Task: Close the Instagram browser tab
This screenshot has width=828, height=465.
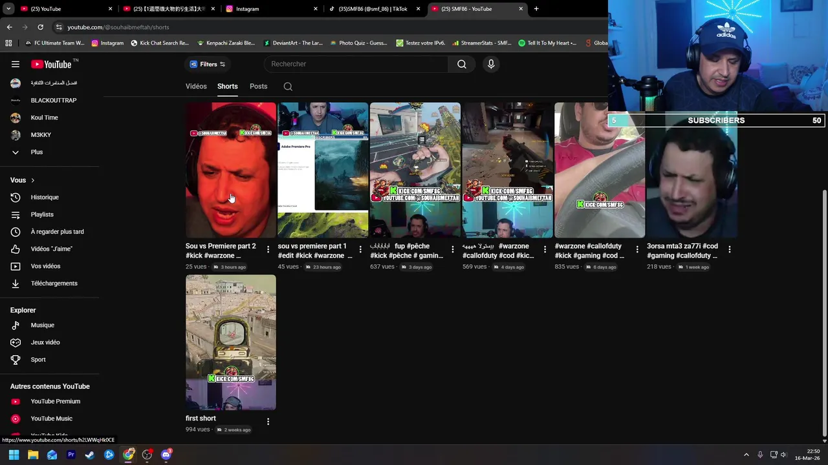Action: pyautogui.click(x=316, y=9)
